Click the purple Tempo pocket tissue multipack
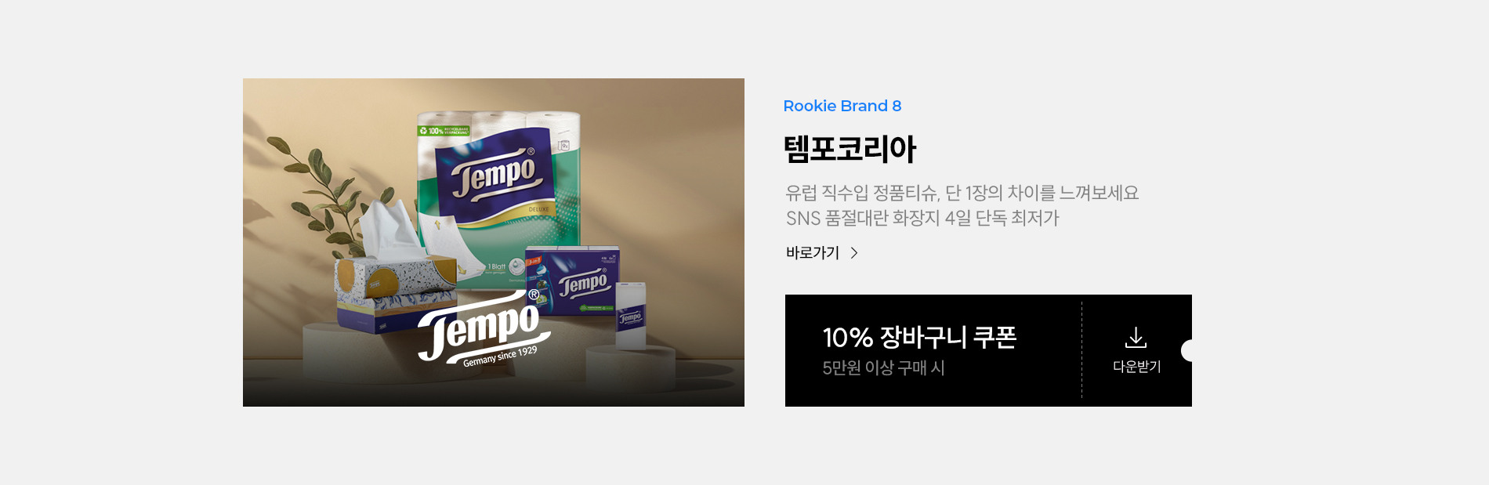1489x485 pixels. pos(574,280)
